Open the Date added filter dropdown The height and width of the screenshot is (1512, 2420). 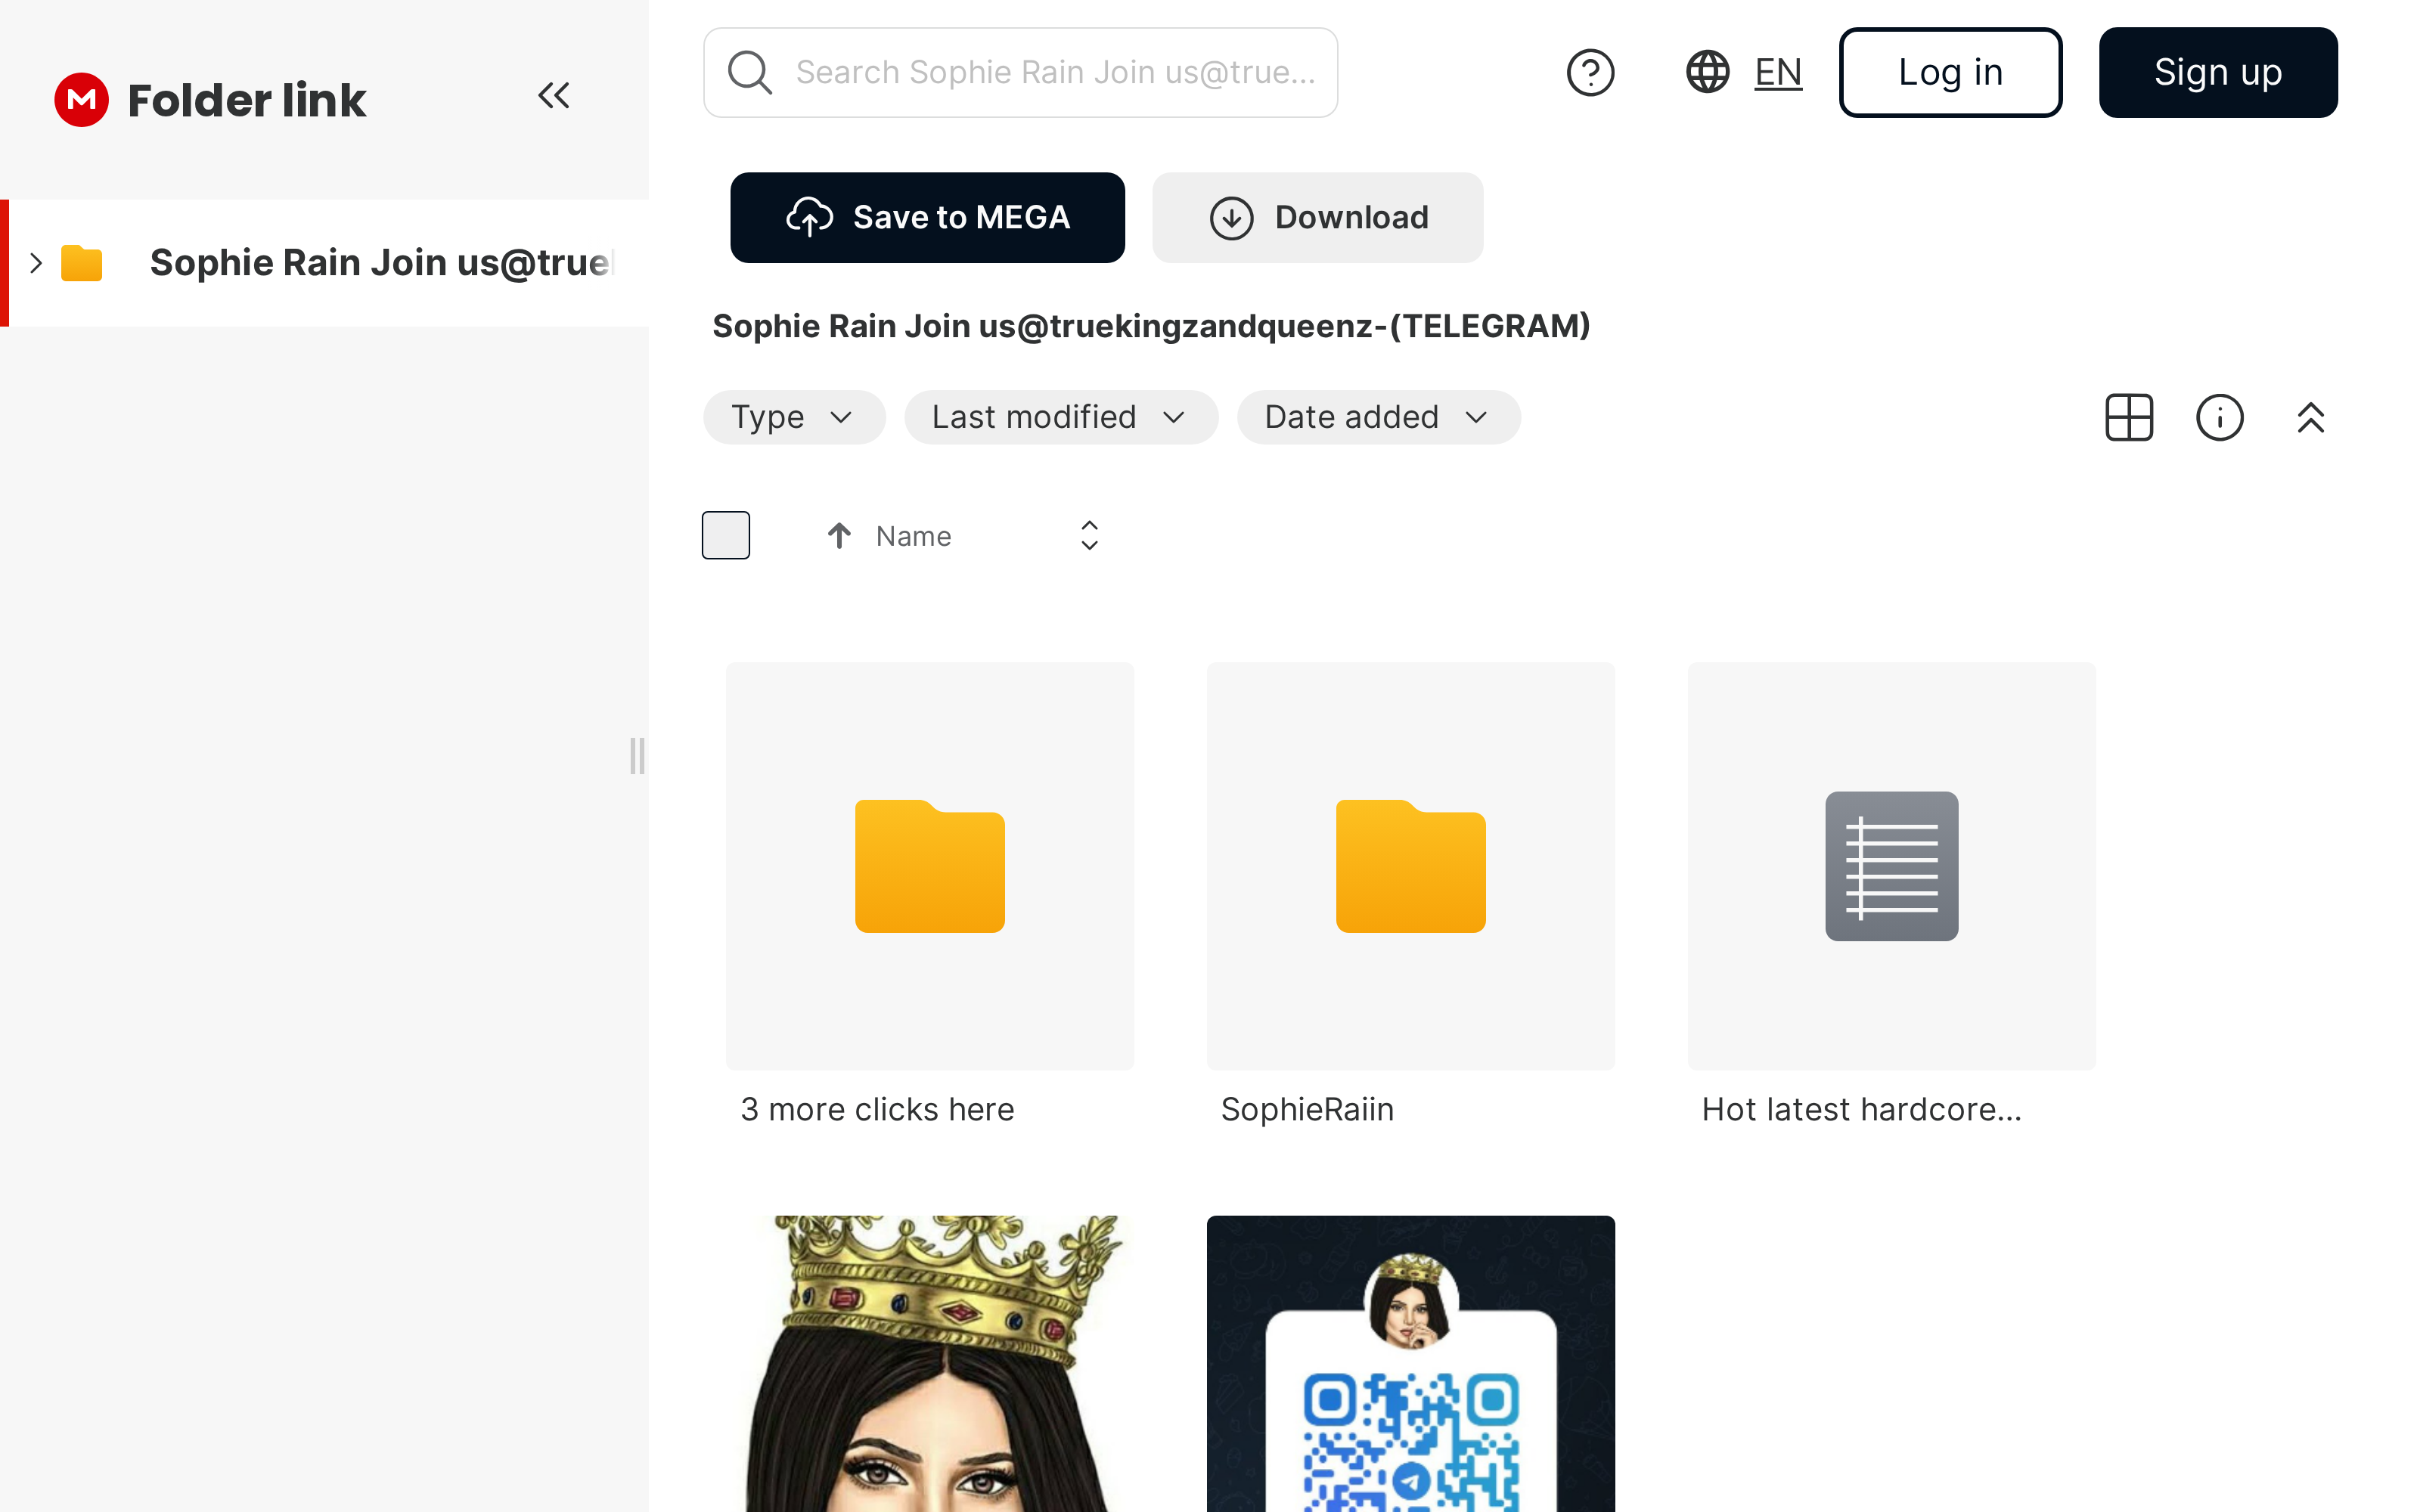pos(1378,417)
